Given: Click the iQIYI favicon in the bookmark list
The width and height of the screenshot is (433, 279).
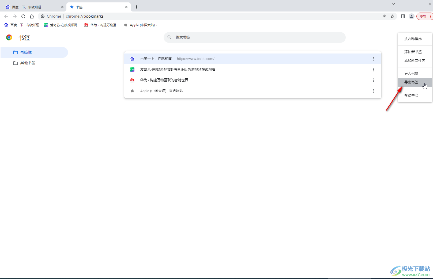Looking at the screenshot, I should coord(132,70).
